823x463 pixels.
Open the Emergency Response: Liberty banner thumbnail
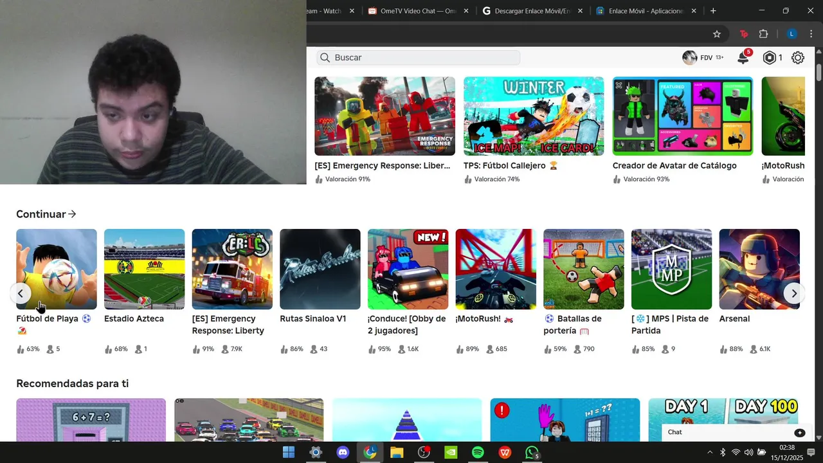pyautogui.click(x=384, y=116)
